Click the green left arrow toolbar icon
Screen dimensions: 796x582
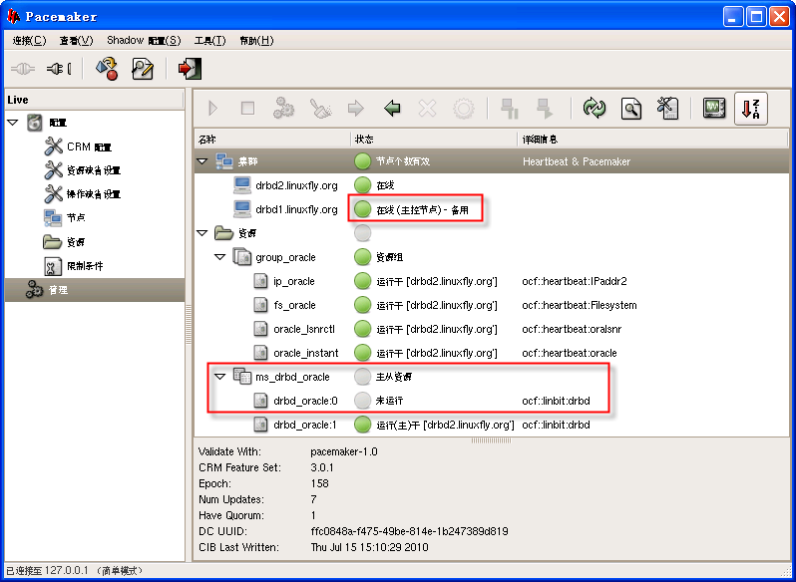click(392, 109)
